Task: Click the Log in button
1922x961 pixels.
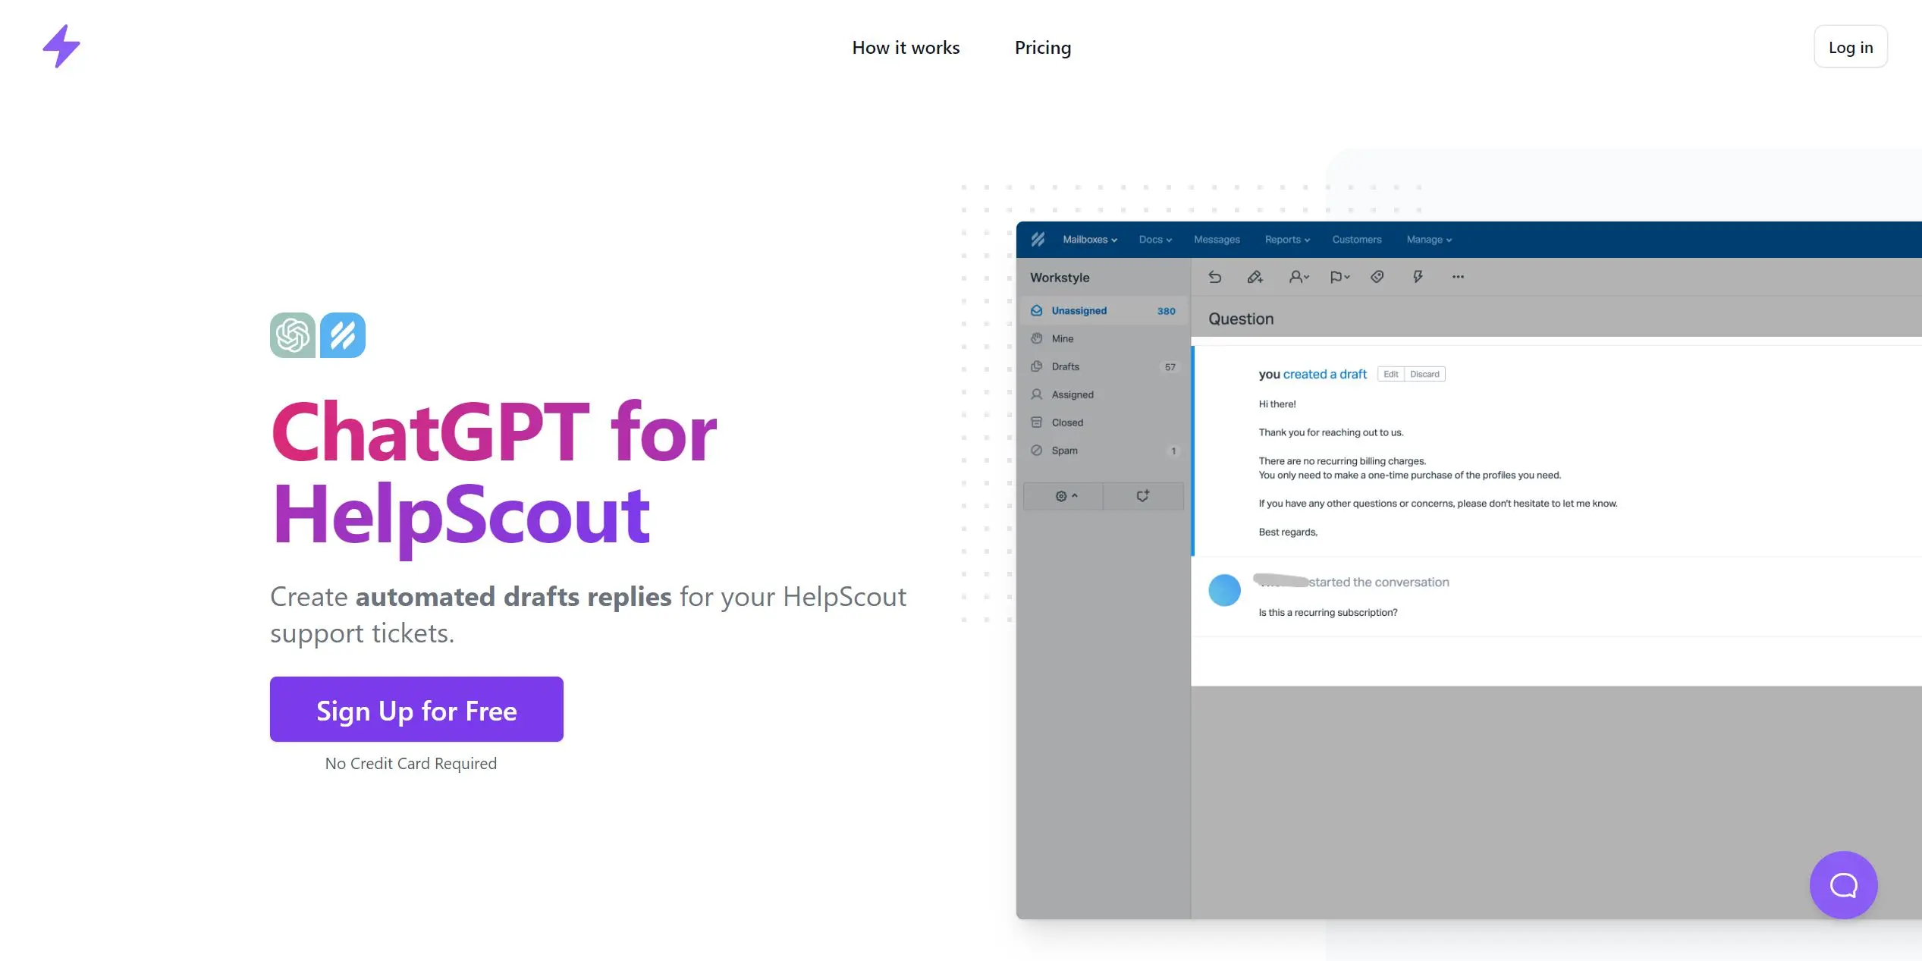Action: click(x=1850, y=47)
